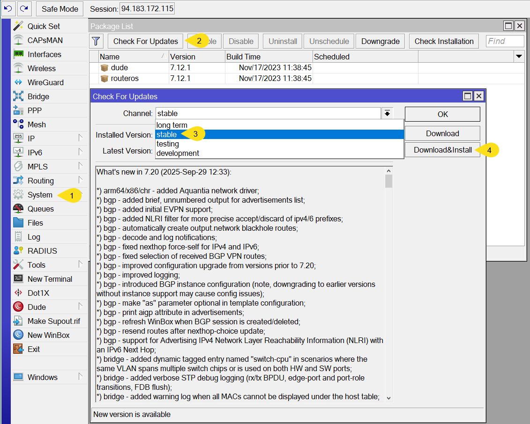
Task: Click the Undo arrow icon
Action: pyautogui.click(x=8, y=9)
